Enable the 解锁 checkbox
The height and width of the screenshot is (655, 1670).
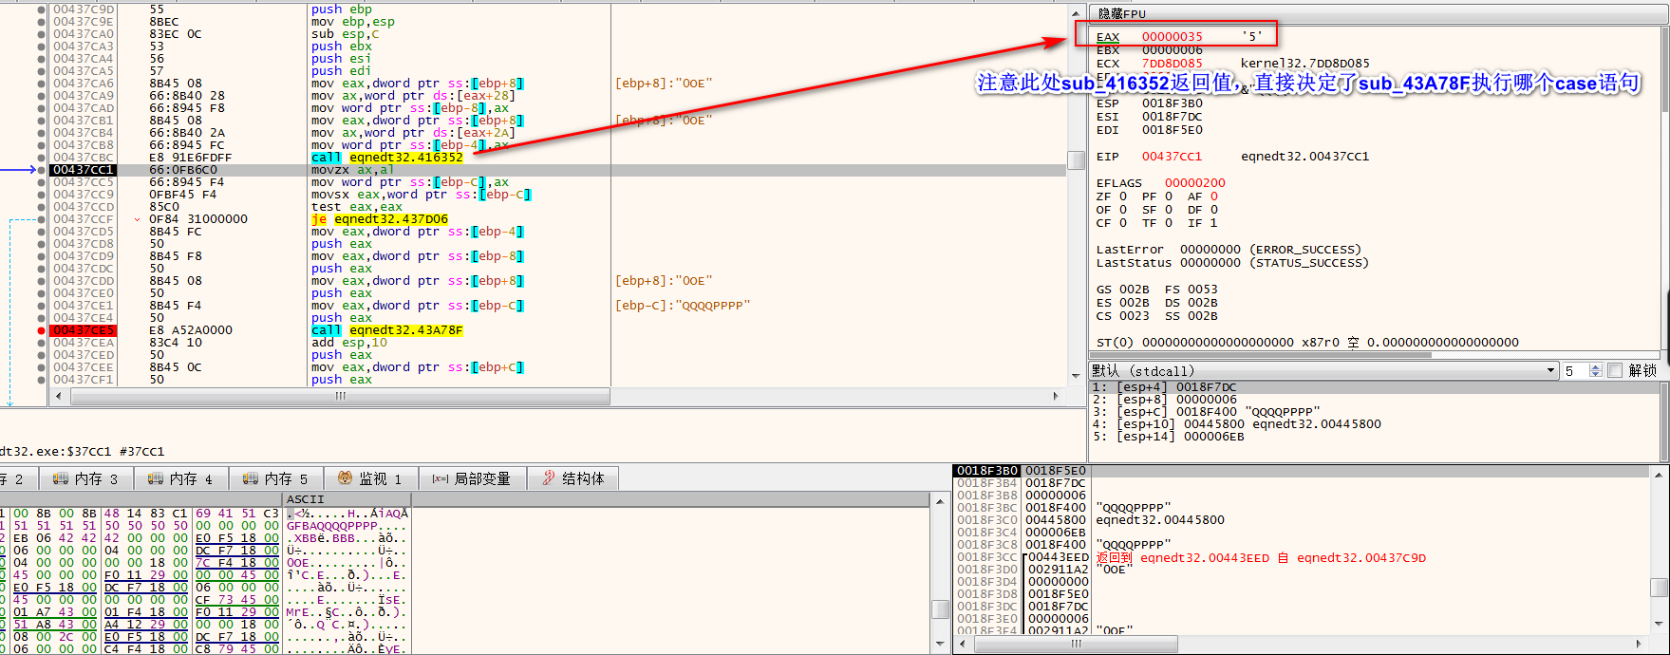coord(1615,370)
